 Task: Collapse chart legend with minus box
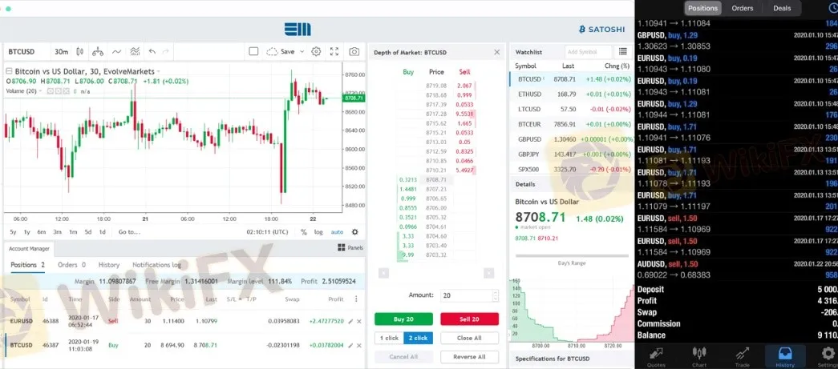tap(9, 71)
